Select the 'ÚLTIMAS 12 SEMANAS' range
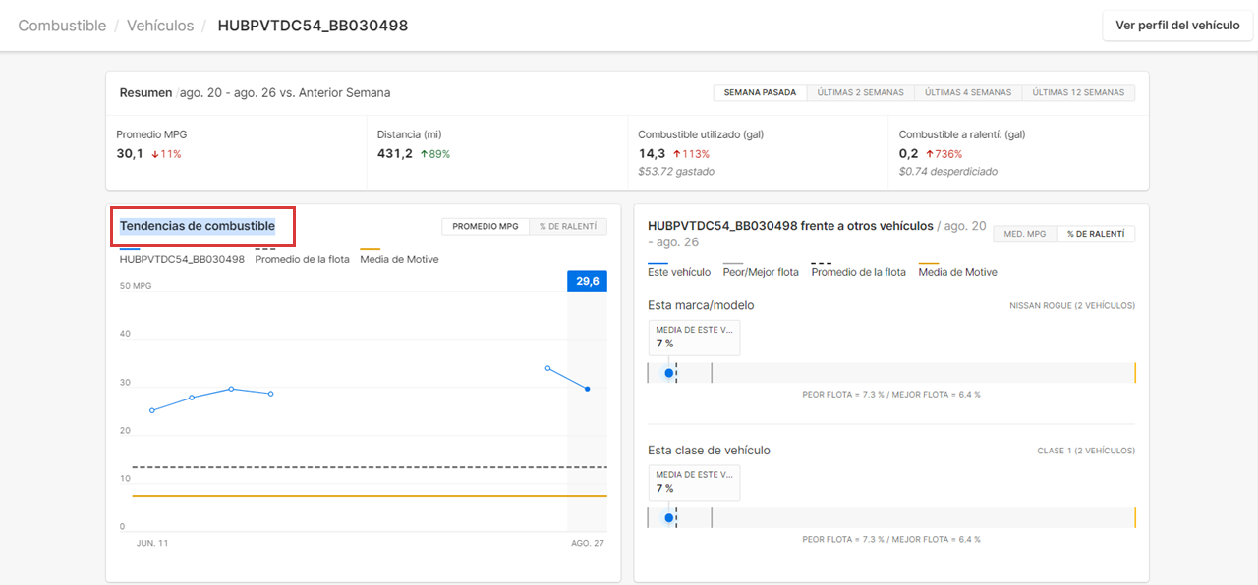 pos(1078,91)
